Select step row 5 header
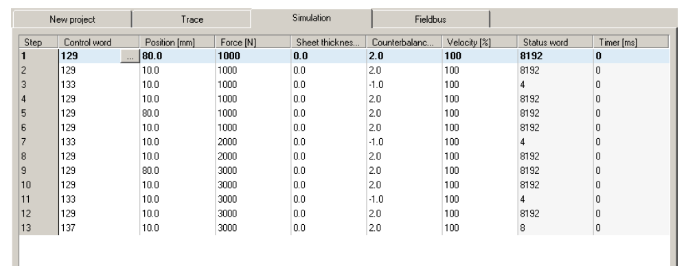This screenshot has height=275, width=686. point(38,113)
